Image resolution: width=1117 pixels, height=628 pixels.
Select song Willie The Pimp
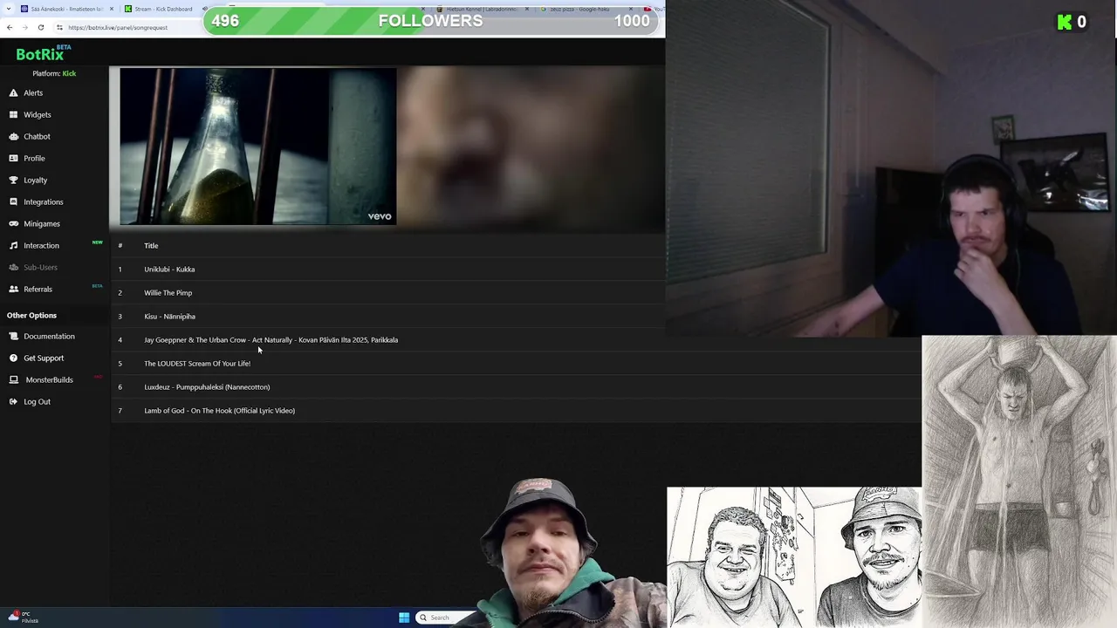168,292
